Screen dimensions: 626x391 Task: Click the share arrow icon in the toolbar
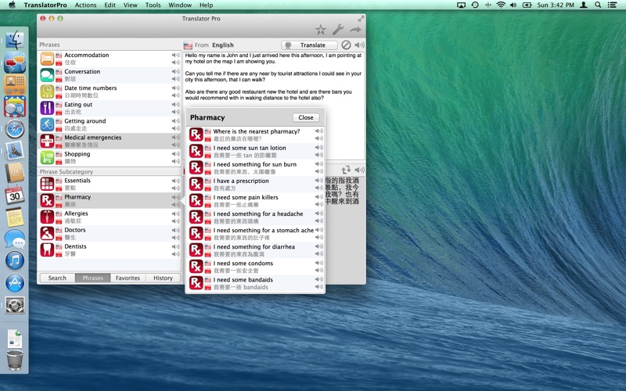click(x=355, y=30)
